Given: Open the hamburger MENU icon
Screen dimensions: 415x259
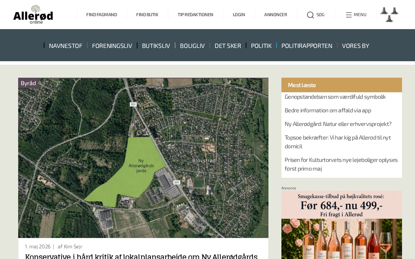Looking at the screenshot, I should 349,15.
